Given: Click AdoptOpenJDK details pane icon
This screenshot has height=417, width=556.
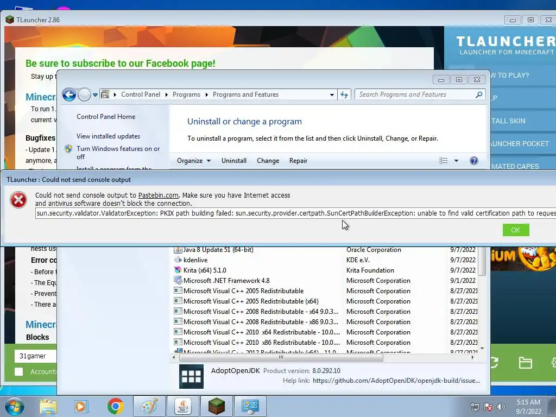Looking at the screenshot, I should [x=192, y=377].
